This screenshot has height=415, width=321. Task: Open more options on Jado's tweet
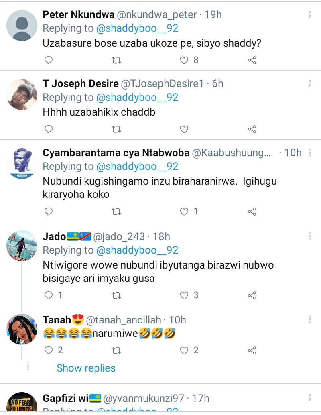pos(311,236)
